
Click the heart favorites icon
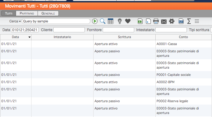[128, 21]
